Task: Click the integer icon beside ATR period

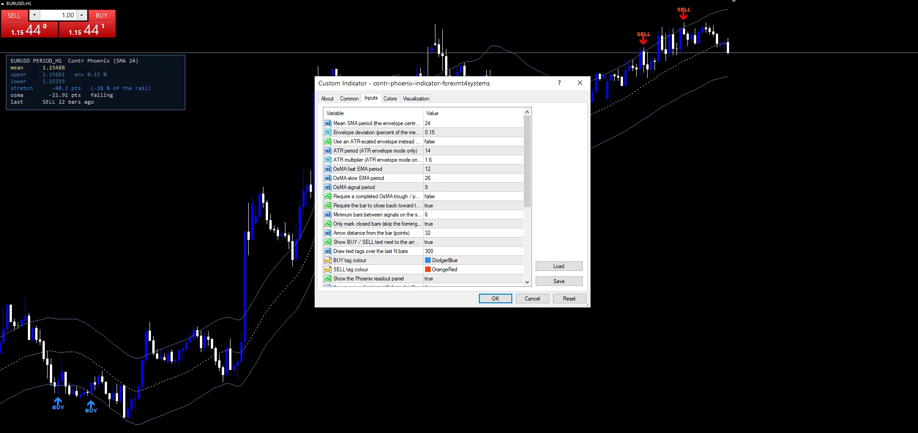Action: pyautogui.click(x=327, y=151)
